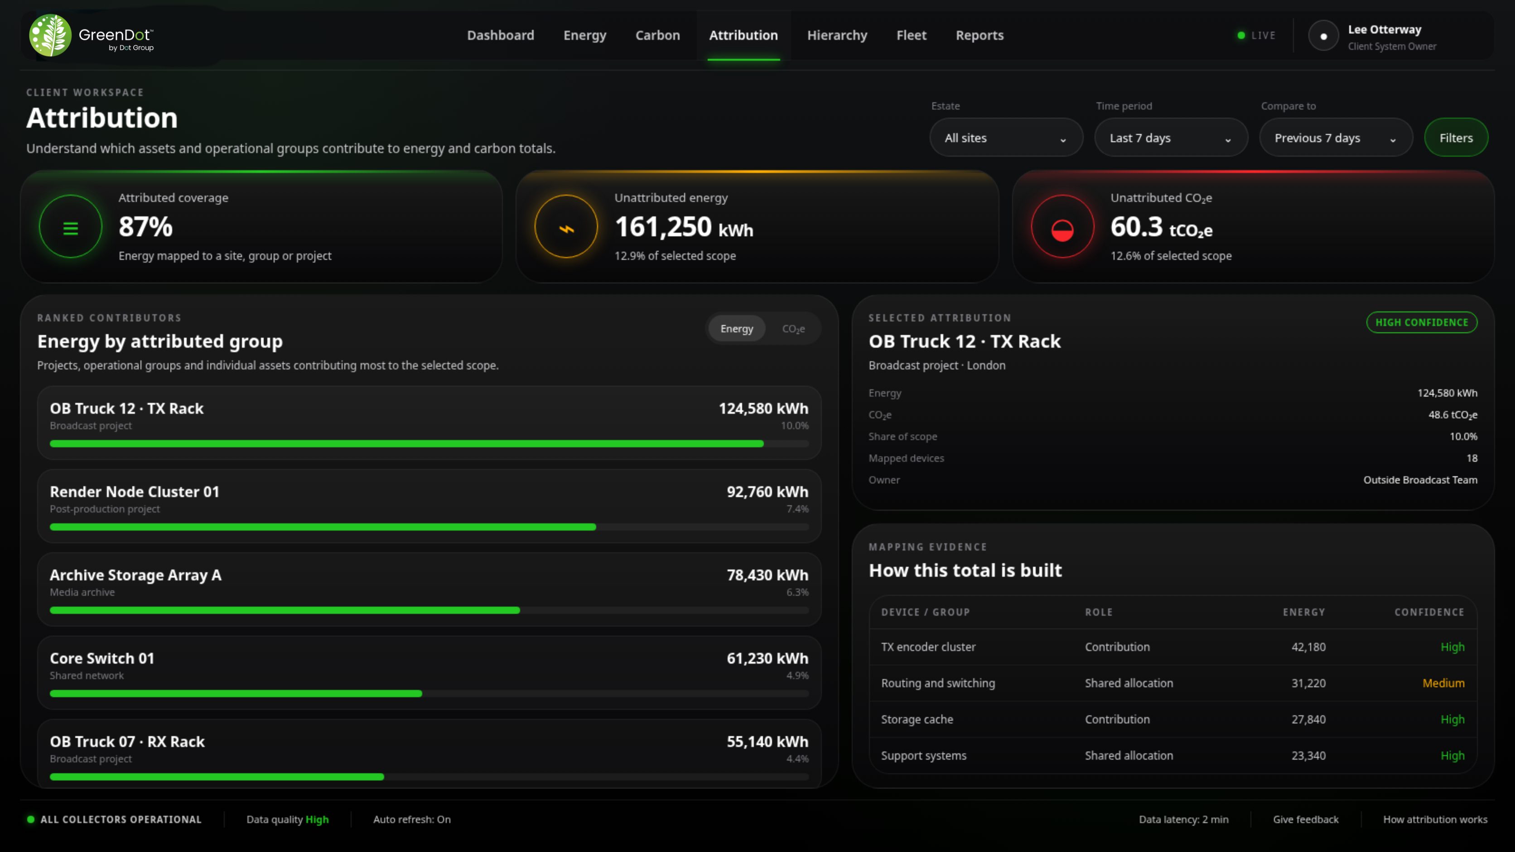The image size is (1515, 852).
Task: Click the GreenDot leaf logo
Action: [51, 35]
